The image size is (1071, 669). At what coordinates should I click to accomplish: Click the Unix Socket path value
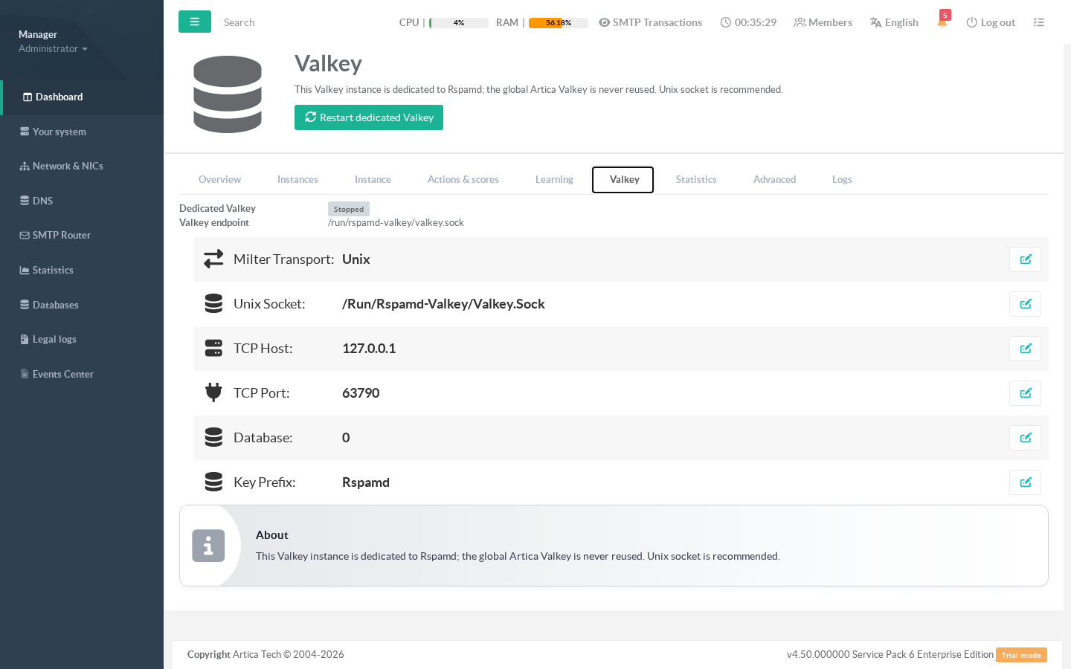[443, 304]
